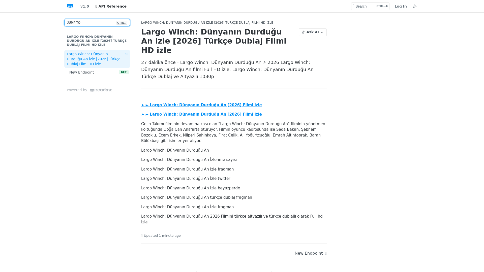Image resolution: width=484 pixels, height=272 pixels.
Task: Click the excerpt starting 27 dakika önce
Action: click(x=227, y=70)
